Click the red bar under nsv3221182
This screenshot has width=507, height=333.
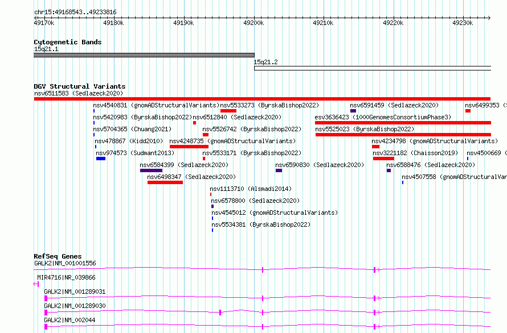pos(383,159)
